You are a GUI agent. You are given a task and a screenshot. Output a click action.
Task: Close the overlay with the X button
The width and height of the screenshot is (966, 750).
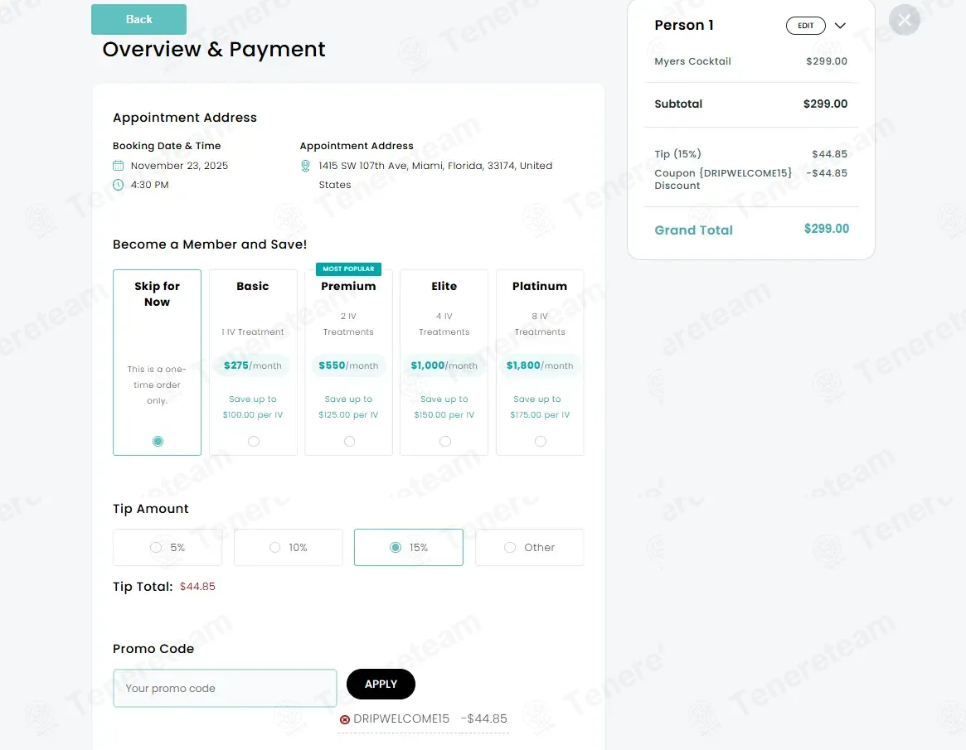pyautogui.click(x=904, y=20)
